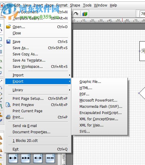Click the printer icon beside Print

point(8,117)
